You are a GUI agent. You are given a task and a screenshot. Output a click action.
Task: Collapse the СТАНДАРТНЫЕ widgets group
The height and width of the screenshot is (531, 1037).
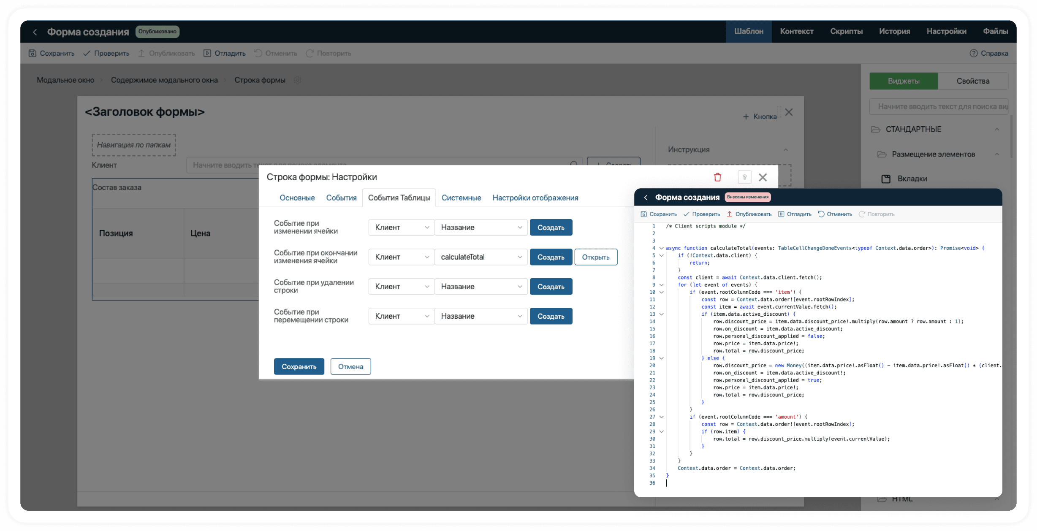click(996, 129)
